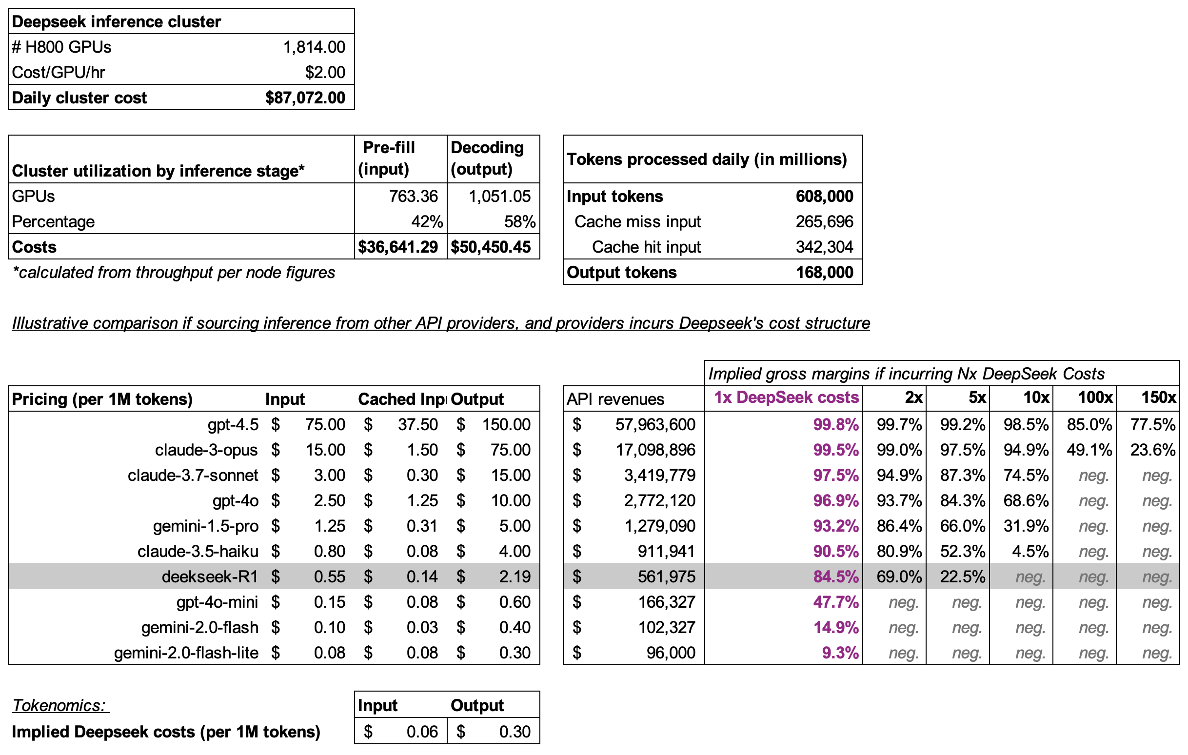Click the implied output cost 0.30 in Tokenomics

(515, 732)
